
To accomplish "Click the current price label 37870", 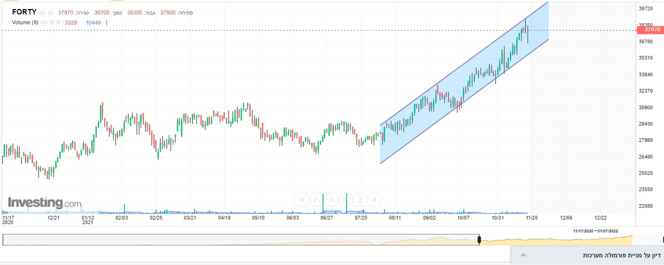I will coord(652,30).
